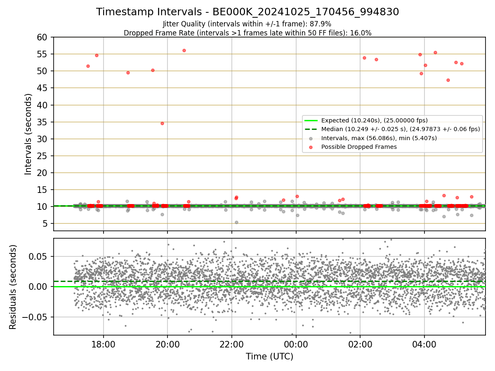Click the "04:00" time tick label
Image resolution: width=495 pixels, height=371 pixels.
click(424, 344)
